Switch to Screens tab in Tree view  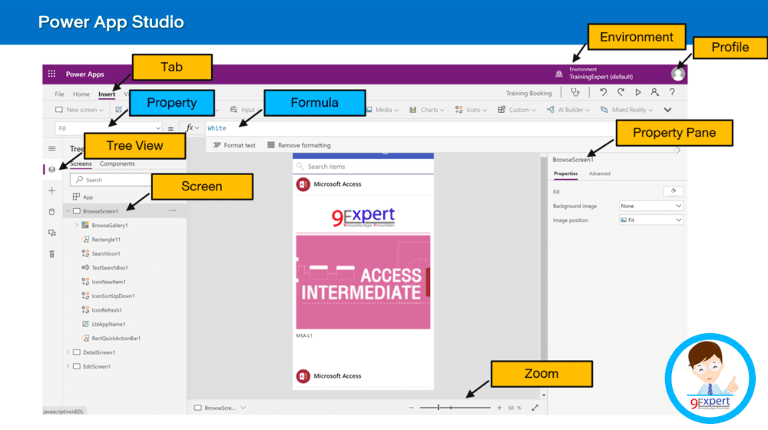pyautogui.click(x=81, y=164)
